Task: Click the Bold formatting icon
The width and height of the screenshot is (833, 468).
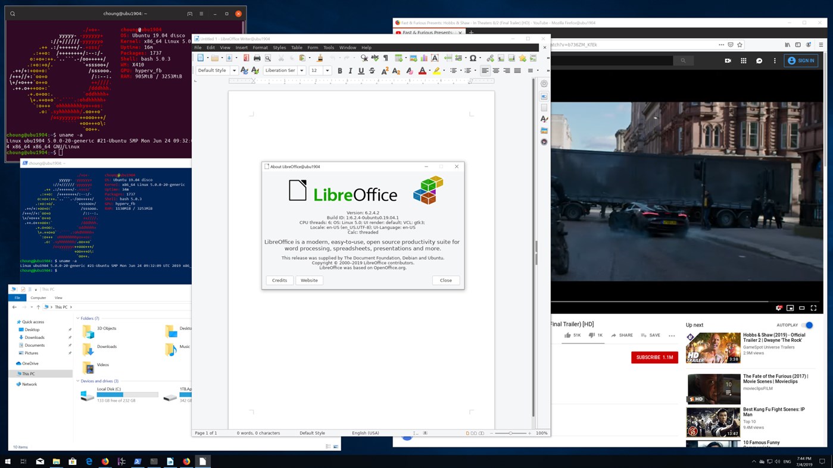Action: 340,71
